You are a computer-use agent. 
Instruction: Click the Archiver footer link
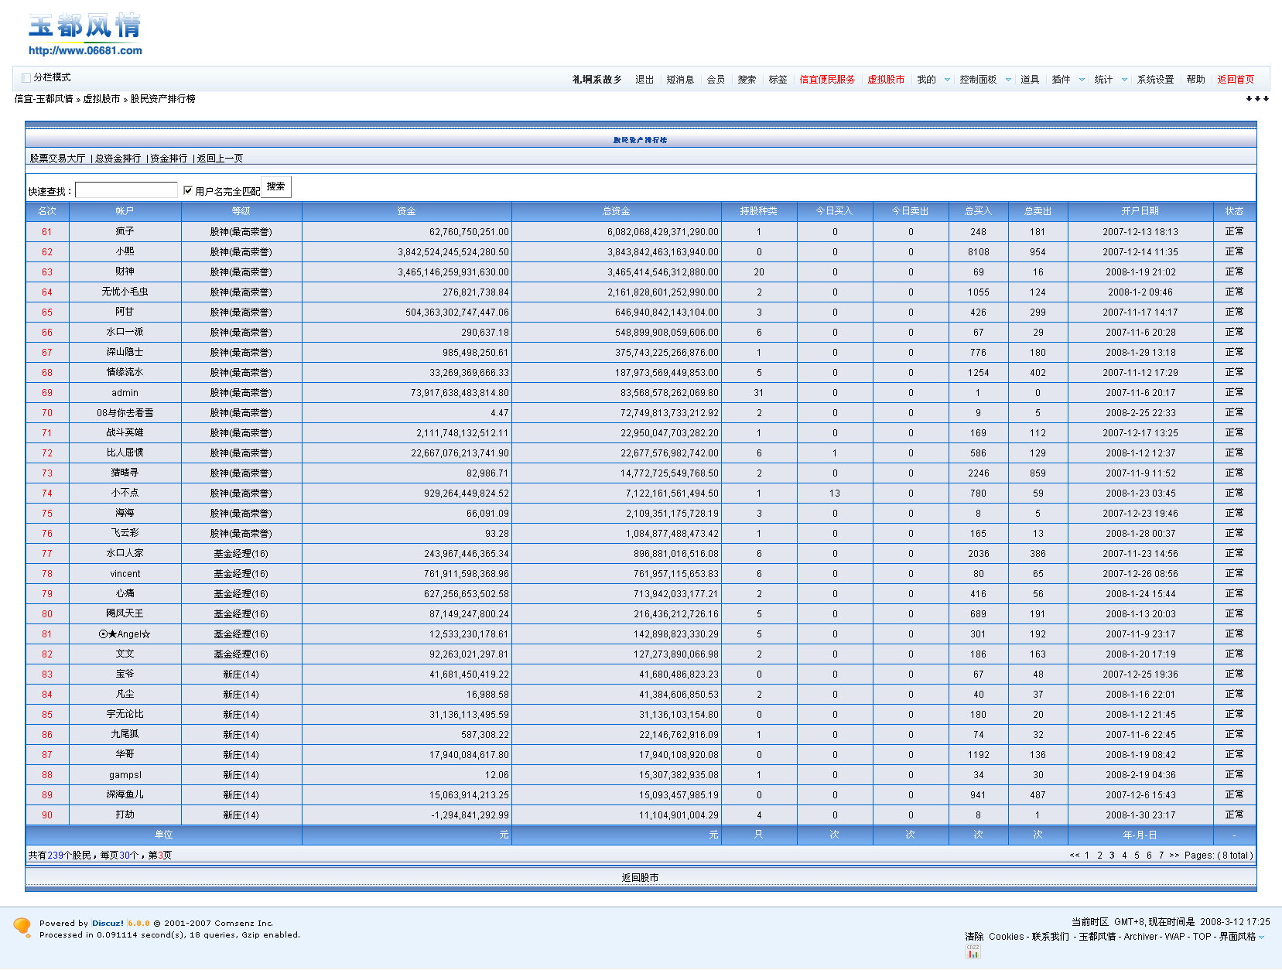(x=1140, y=937)
